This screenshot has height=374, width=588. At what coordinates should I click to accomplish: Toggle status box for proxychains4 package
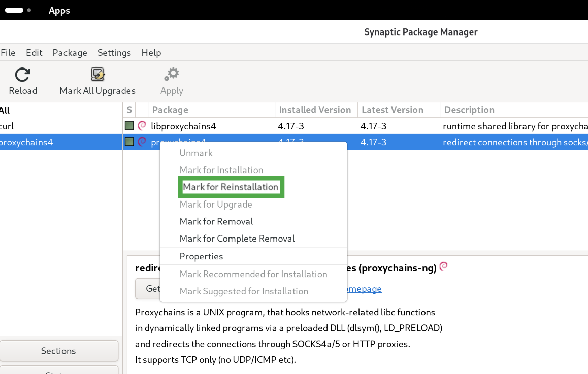pyautogui.click(x=129, y=142)
